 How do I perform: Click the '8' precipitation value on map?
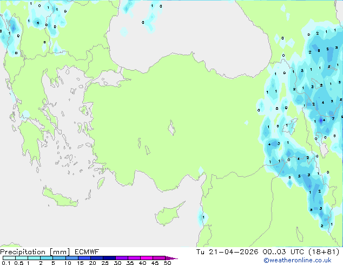319,51
